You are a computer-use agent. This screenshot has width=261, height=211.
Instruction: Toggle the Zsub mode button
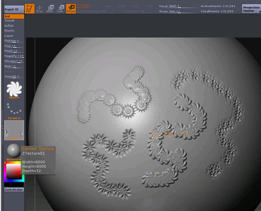point(135,6)
